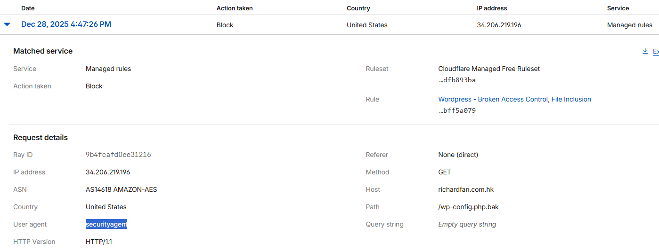Click the IP address column header
659x251 pixels.
[492, 8]
